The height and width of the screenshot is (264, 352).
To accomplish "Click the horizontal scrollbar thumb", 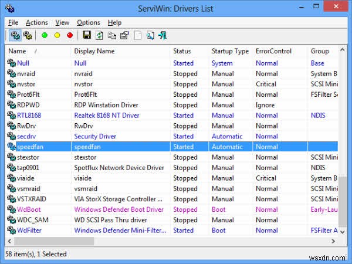I will [54, 241].
